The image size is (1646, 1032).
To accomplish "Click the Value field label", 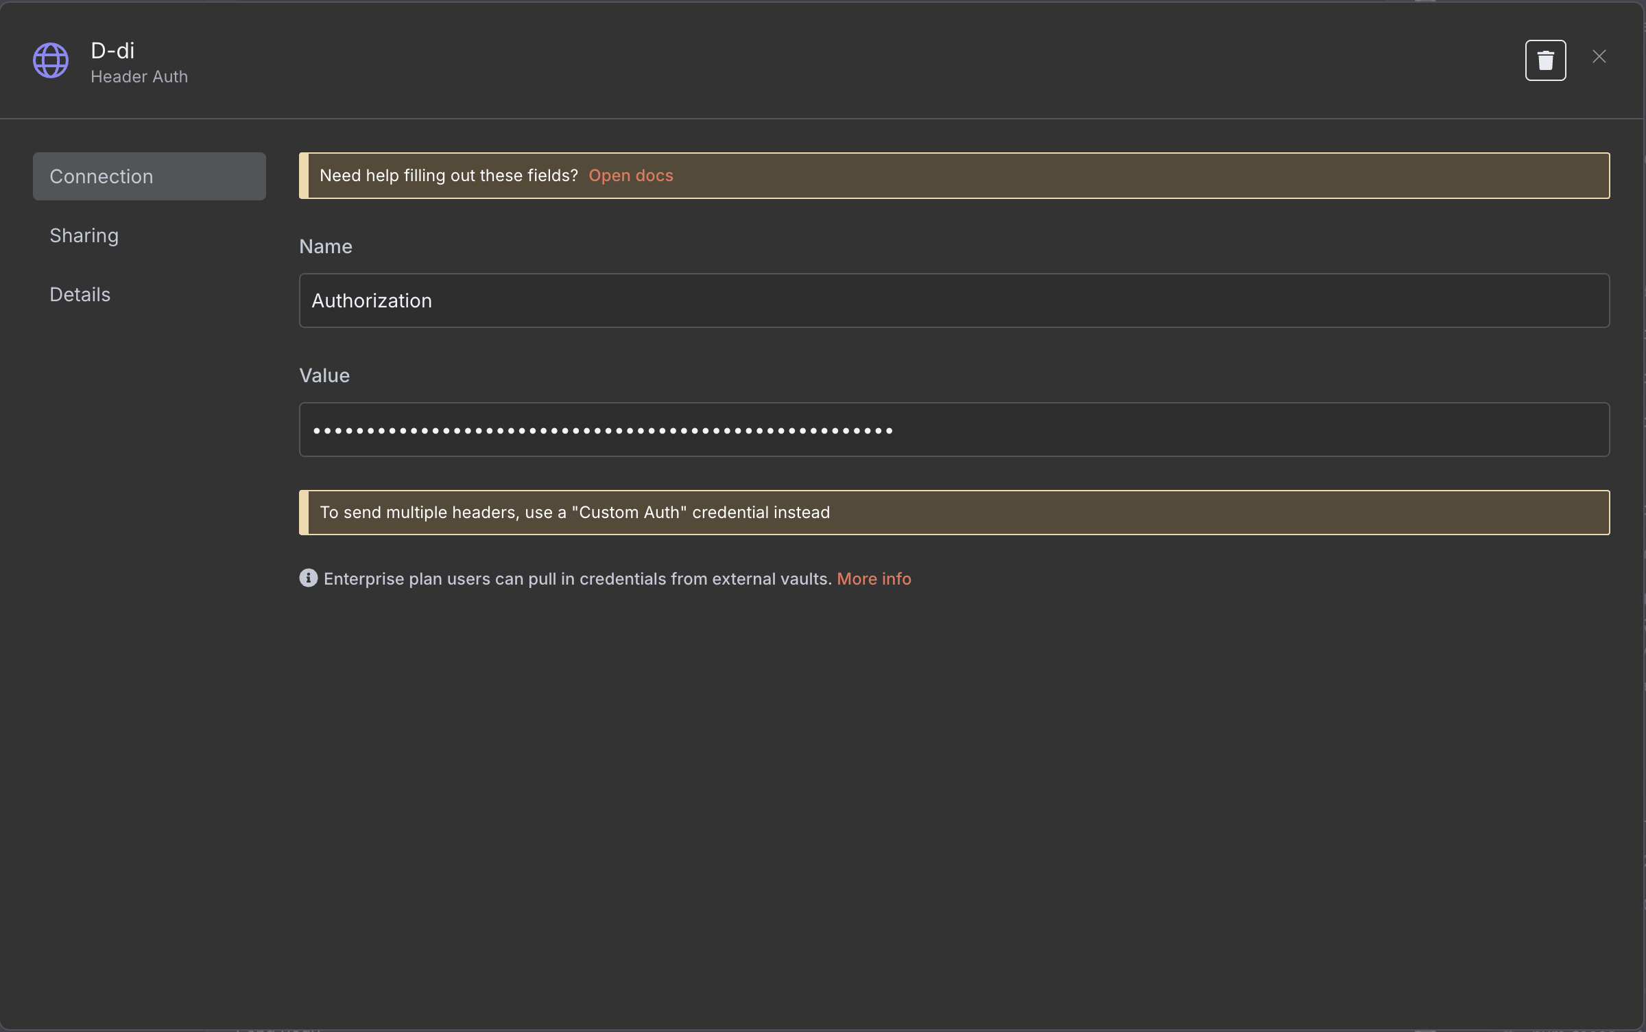I will pyautogui.click(x=324, y=375).
